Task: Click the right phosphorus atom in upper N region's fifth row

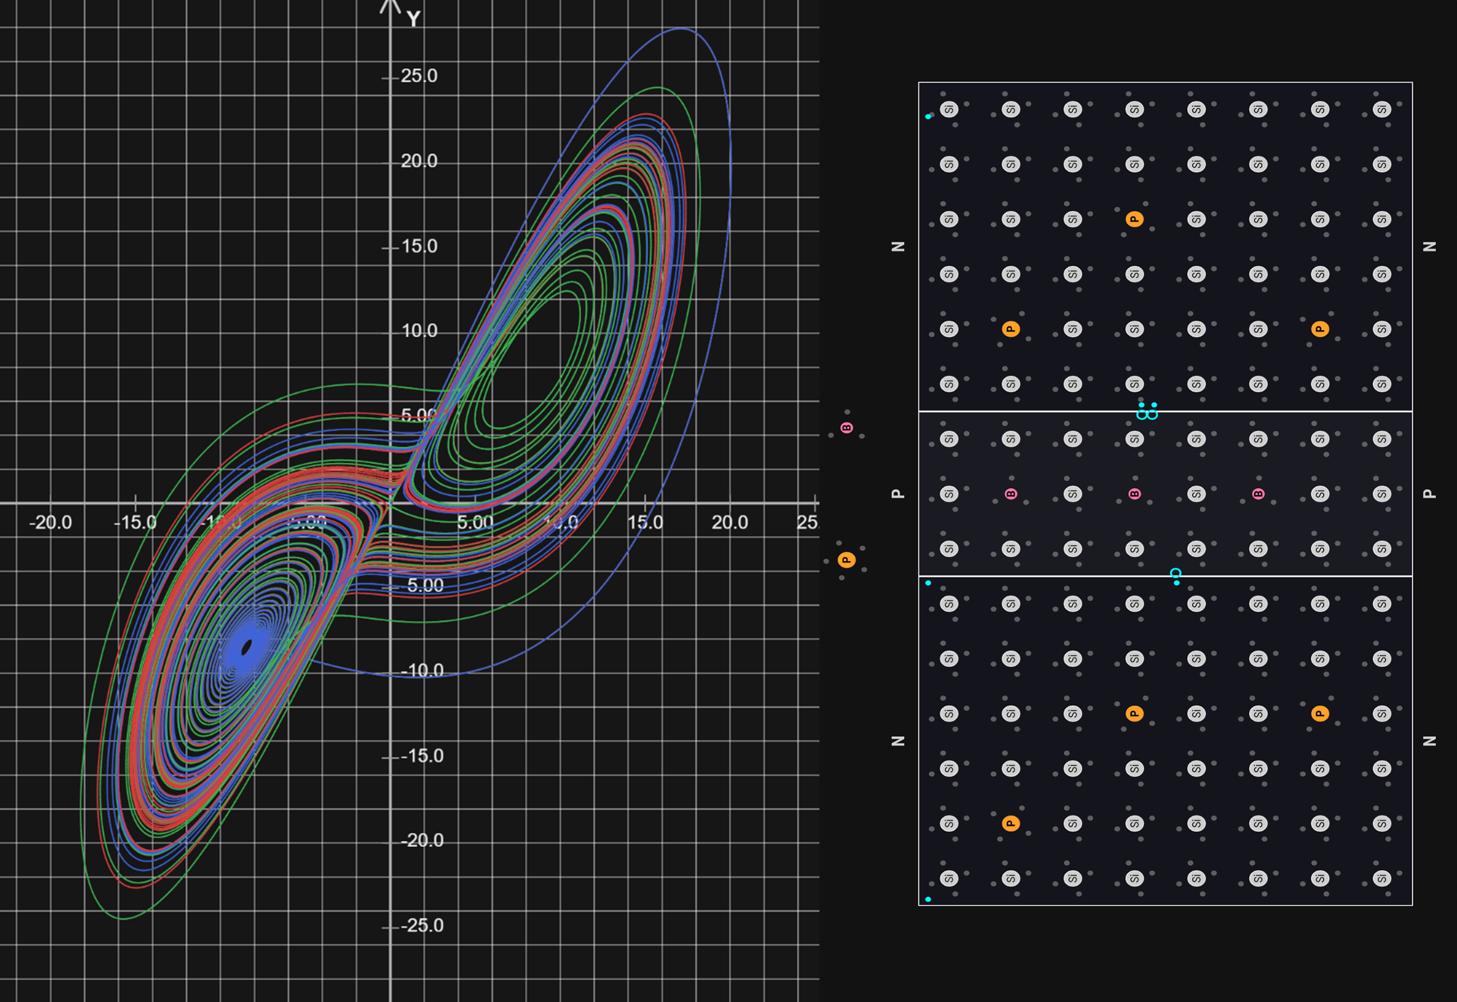Action: 1319,329
